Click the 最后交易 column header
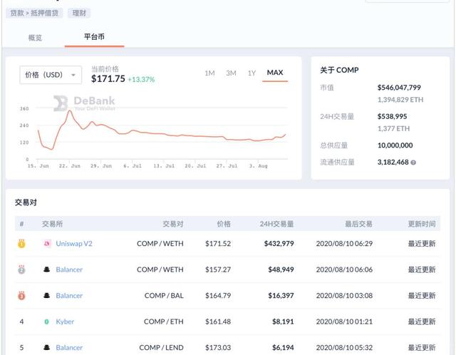456x355 pixels. 358,224
